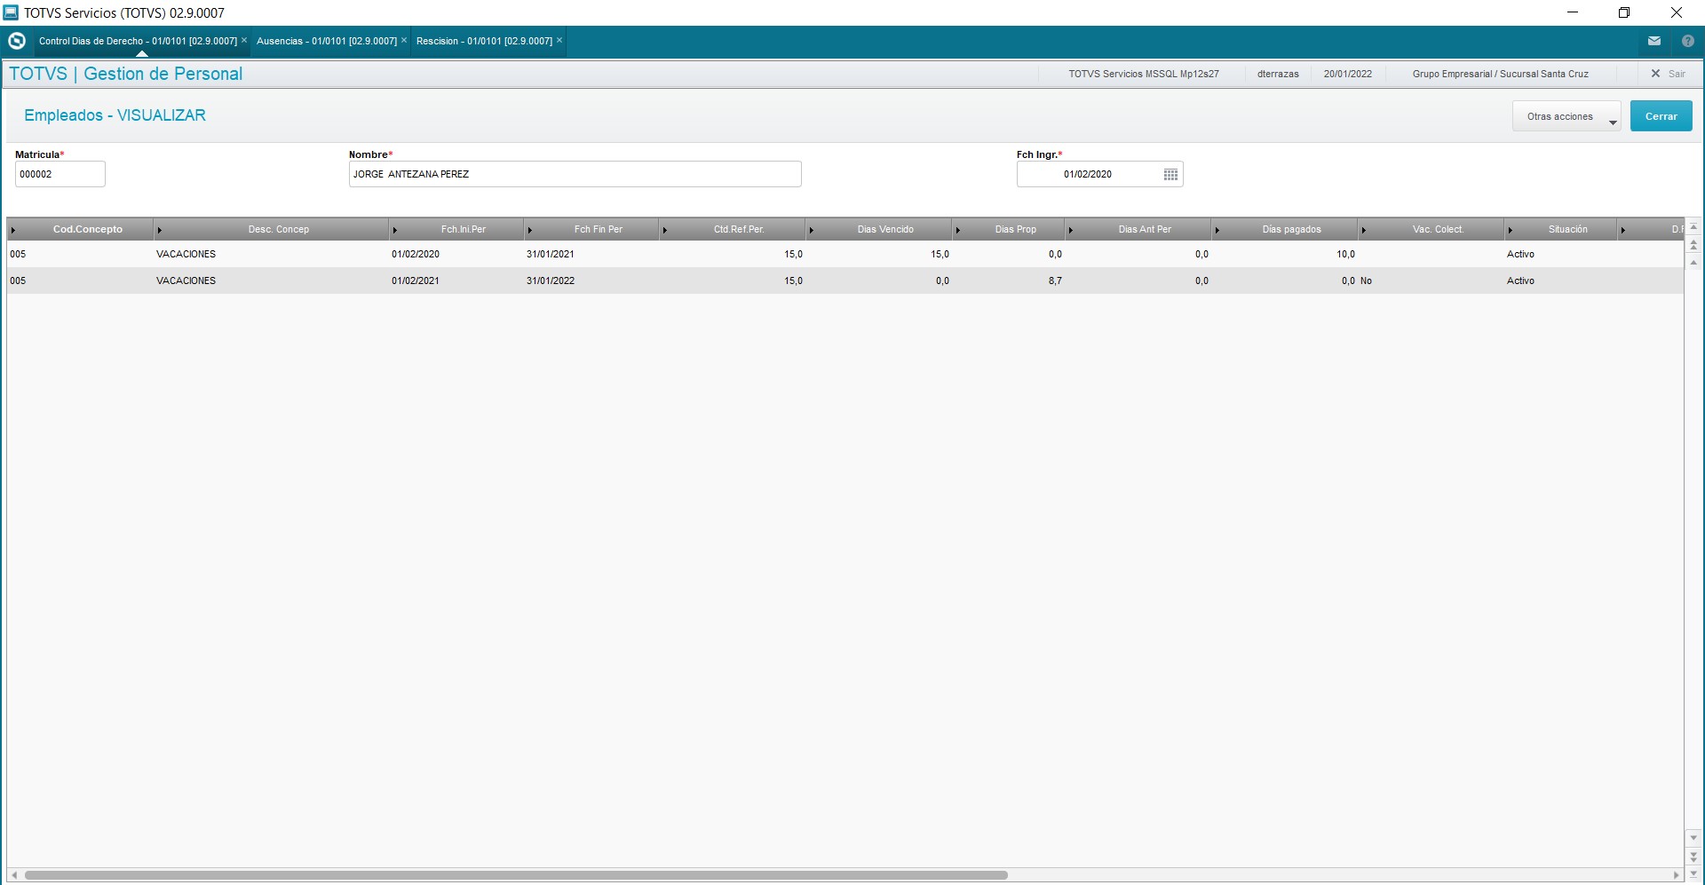
Task: Switch to Control Dias de Derecho tab
Action: pos(138,41)
